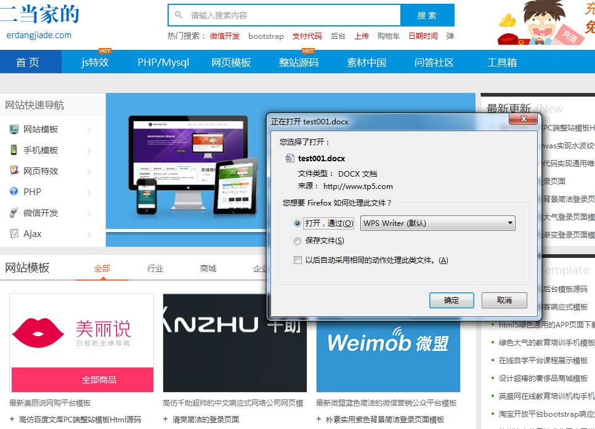The width and height of the screenshot is (595, 429).
Task: Open 最新微盟蓝色简洁的微信营销公众平台模板 link
Action: [x=386, y=403]
